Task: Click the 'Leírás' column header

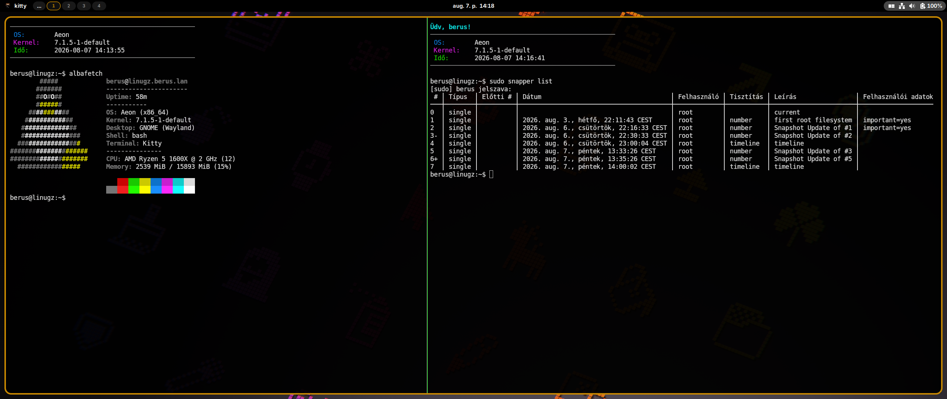Action: 785,97
